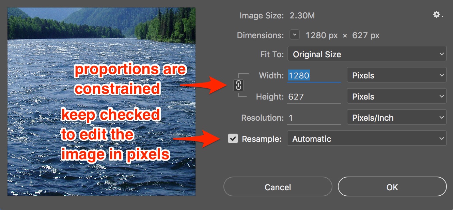Click the river preview image
The width and height of the screenshot is (453, 210).
[x=101, y=102]
